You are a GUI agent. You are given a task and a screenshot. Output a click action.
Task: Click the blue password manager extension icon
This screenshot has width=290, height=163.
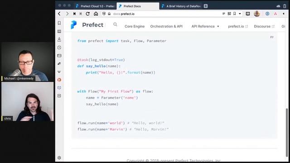point(267,14)
